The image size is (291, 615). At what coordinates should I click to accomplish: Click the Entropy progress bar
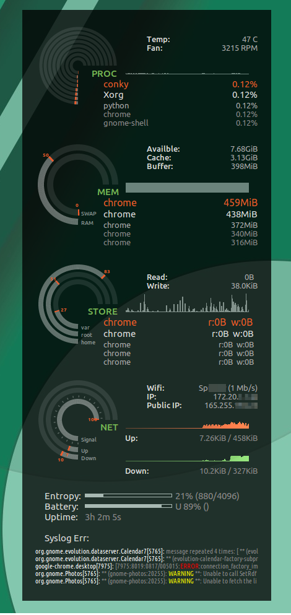pos(128,495)
